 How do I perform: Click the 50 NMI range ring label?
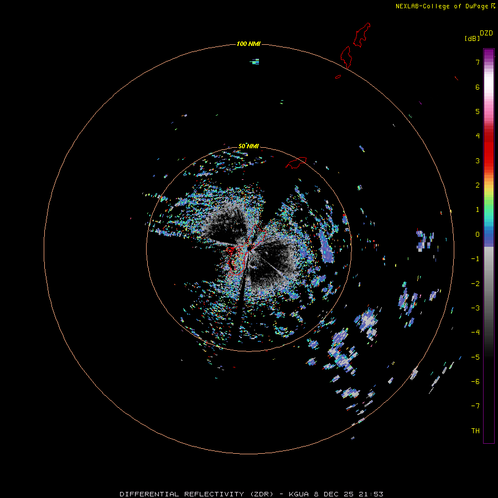(x=248, y=146)
